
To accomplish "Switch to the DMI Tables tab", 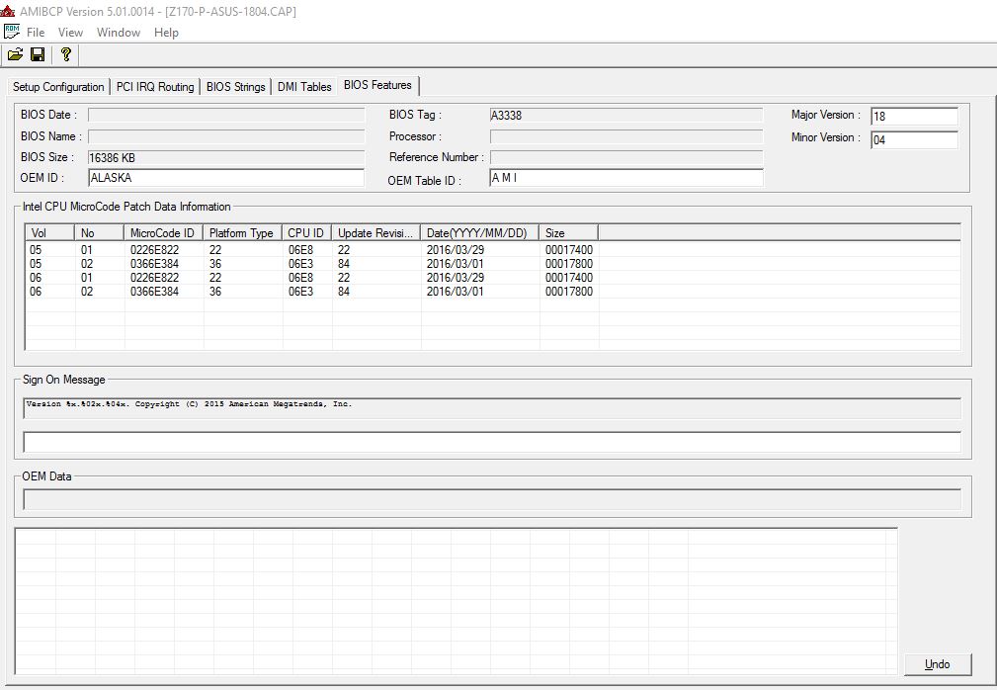I will click(304, 87).
